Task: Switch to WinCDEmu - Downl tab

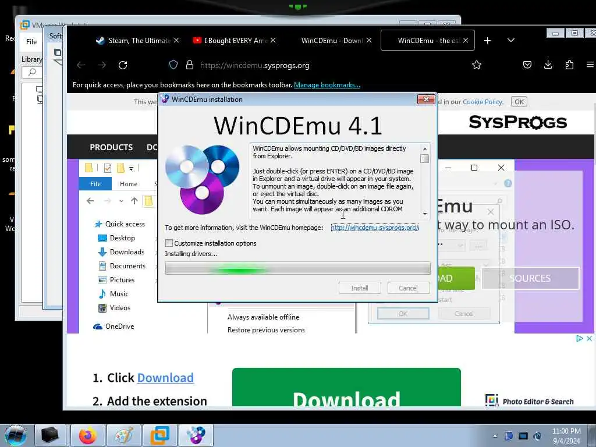Action: 332,40
